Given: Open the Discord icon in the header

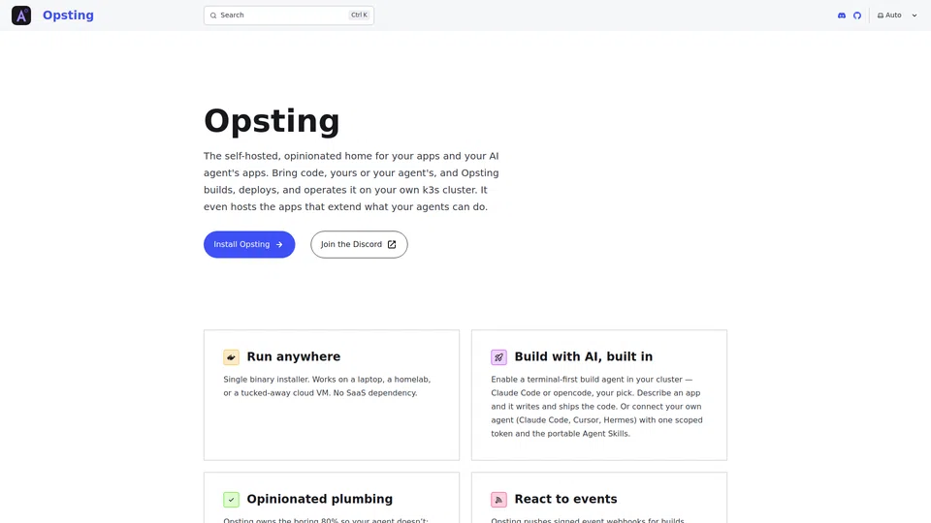Looking at the screenshot, I should [842, 15].
